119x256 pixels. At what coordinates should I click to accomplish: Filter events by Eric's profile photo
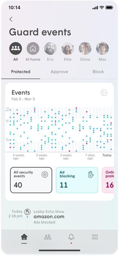point(50,48)
